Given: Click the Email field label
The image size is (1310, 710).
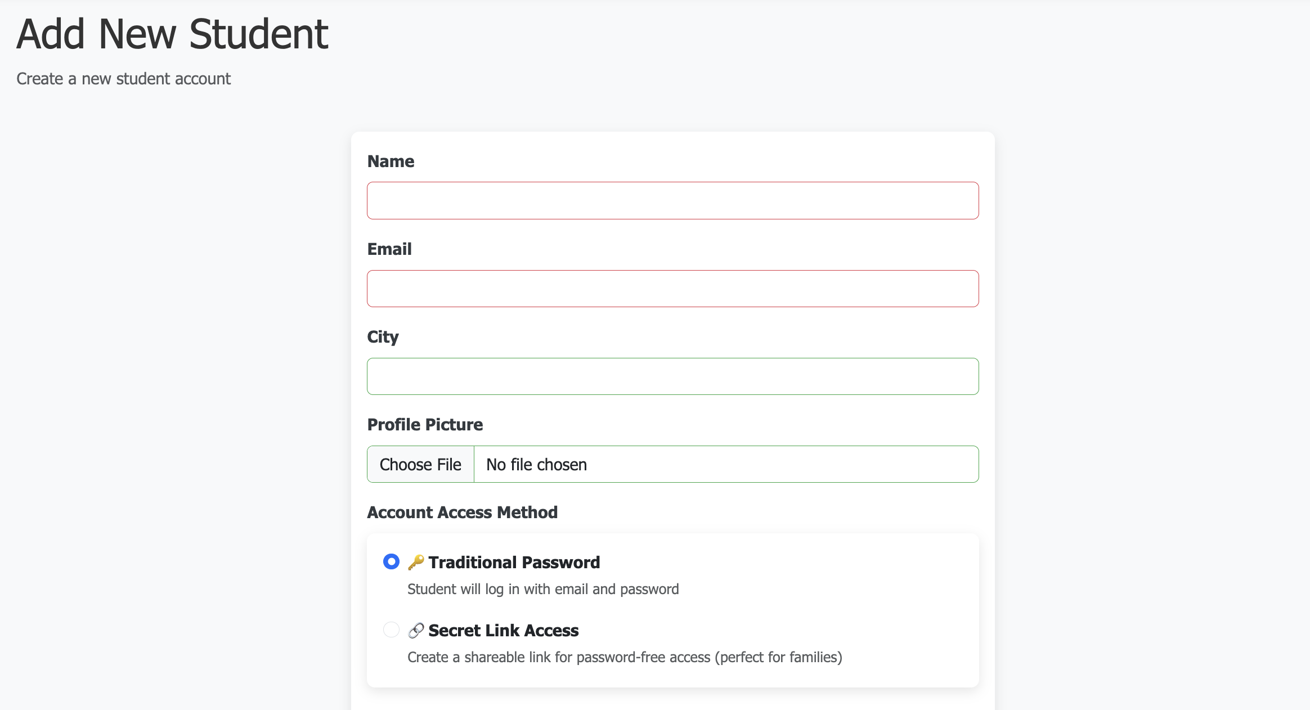Looking at the screenshot, I should tap(389, 249).
